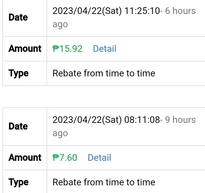
Task: Select second 'Rebate from time to time' text
Action: 104,182
